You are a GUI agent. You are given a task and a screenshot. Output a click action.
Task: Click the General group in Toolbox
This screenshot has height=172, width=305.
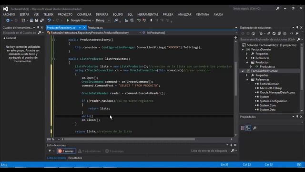pyautogui.click(x=11, y=38)
